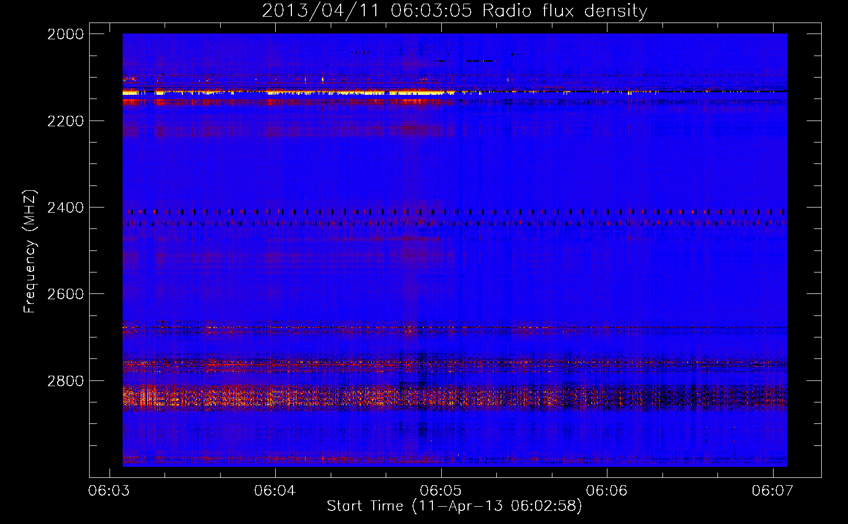848x524 pixels.
Task: Click the 06:06 time tick label
Action: (607, 490)
